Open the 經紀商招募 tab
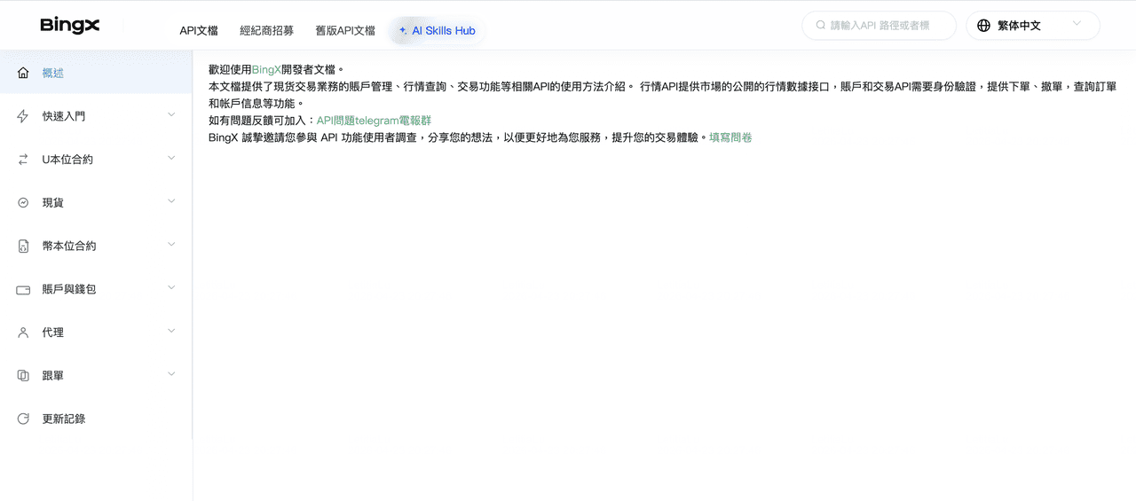Screen dimensions: 1136x501 point(266,30)
